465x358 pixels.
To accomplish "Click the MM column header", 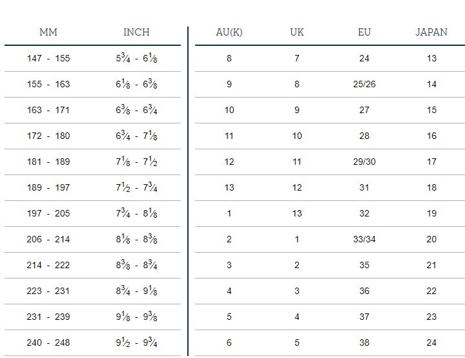I will click(48, 32).
